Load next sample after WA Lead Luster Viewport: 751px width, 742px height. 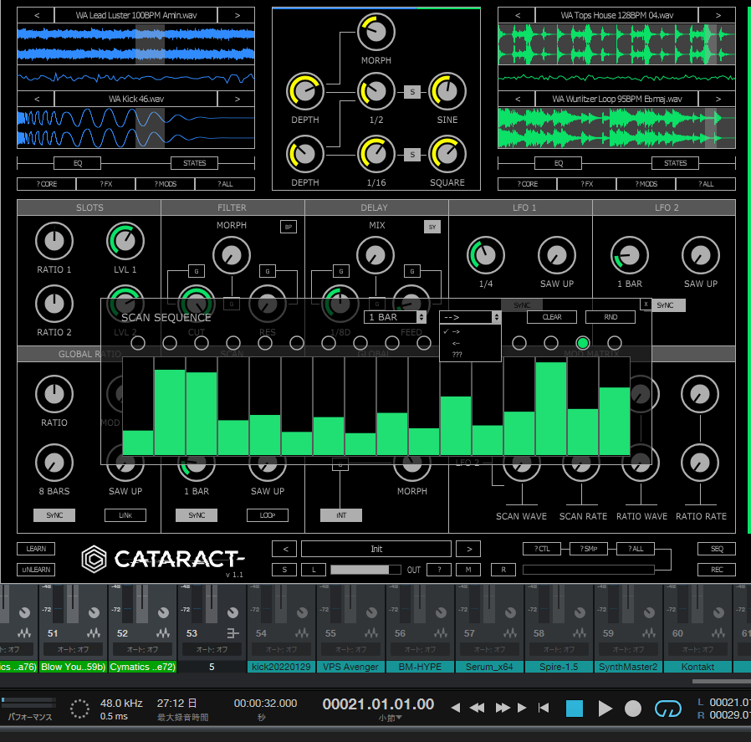click(237, 15)
